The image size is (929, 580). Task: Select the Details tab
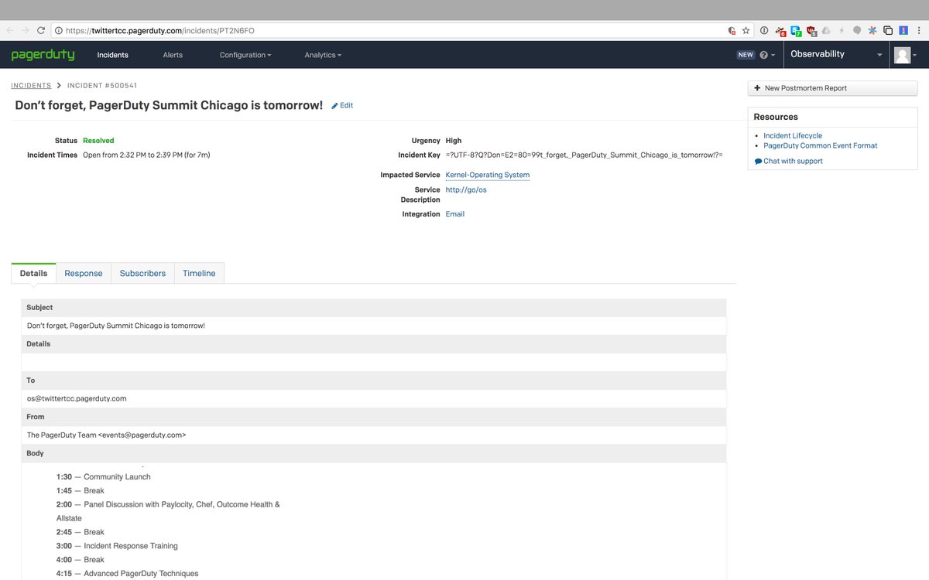point(33,273)
